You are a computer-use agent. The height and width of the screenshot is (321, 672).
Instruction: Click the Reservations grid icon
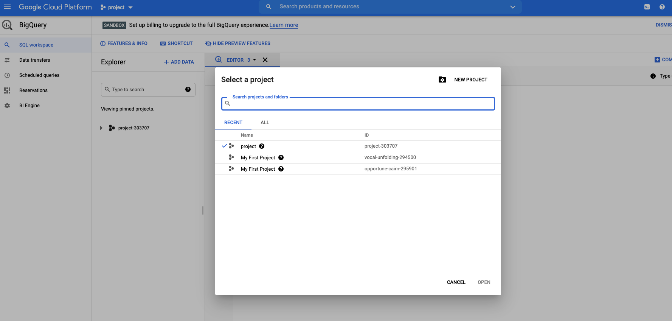tap(7, 90)
